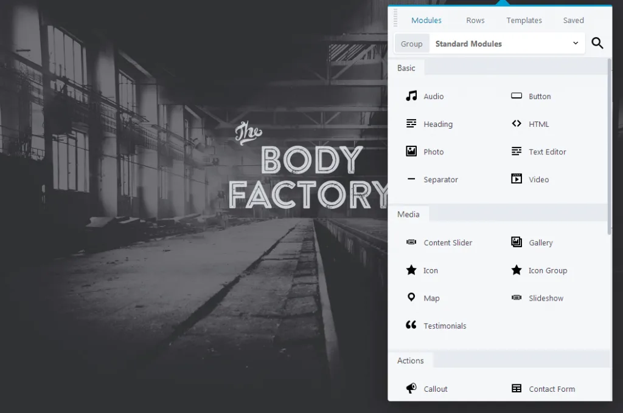Image resolution: width=623 pixels, height=413 pixels.
Task: Click the Testimonials quote icon
Action: pyautogui.click(x=411, y=325)
